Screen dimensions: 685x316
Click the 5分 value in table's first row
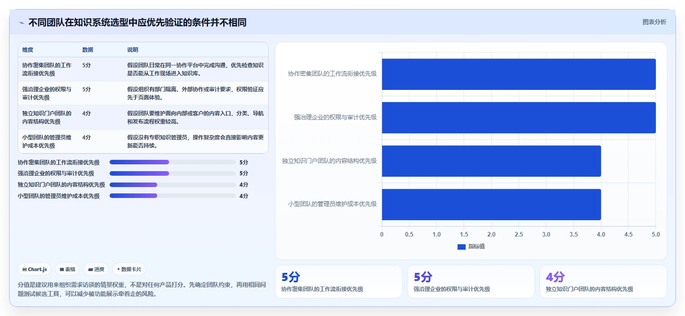(x=86, y=65)
